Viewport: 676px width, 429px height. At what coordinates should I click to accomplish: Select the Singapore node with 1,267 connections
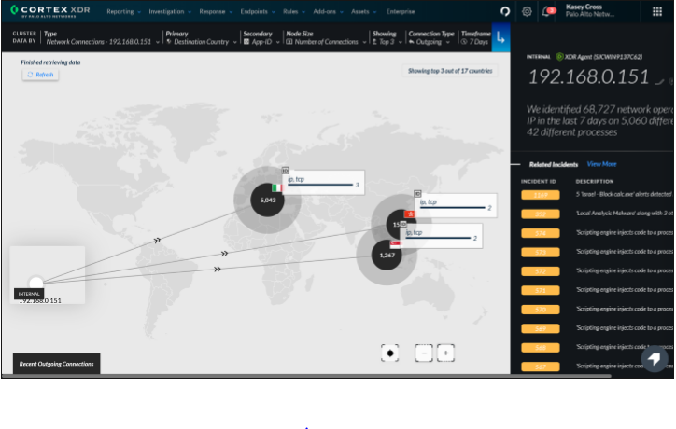(x=387, y=255)
